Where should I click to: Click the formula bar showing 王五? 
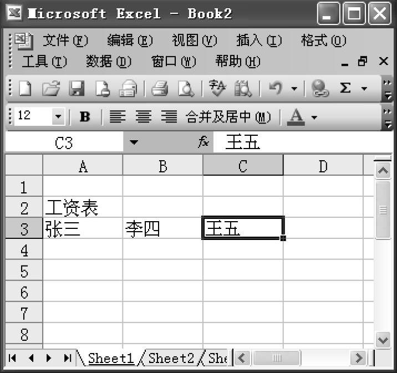[x=303, y=142]
